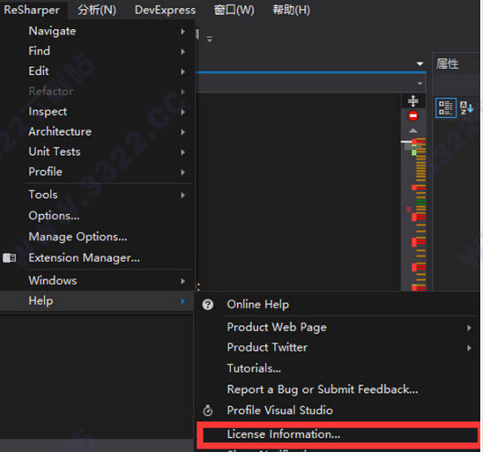The width and height of the screenshot is (483, 452).
Task: Sort properties alphabetically
Action: coord(466,107)
